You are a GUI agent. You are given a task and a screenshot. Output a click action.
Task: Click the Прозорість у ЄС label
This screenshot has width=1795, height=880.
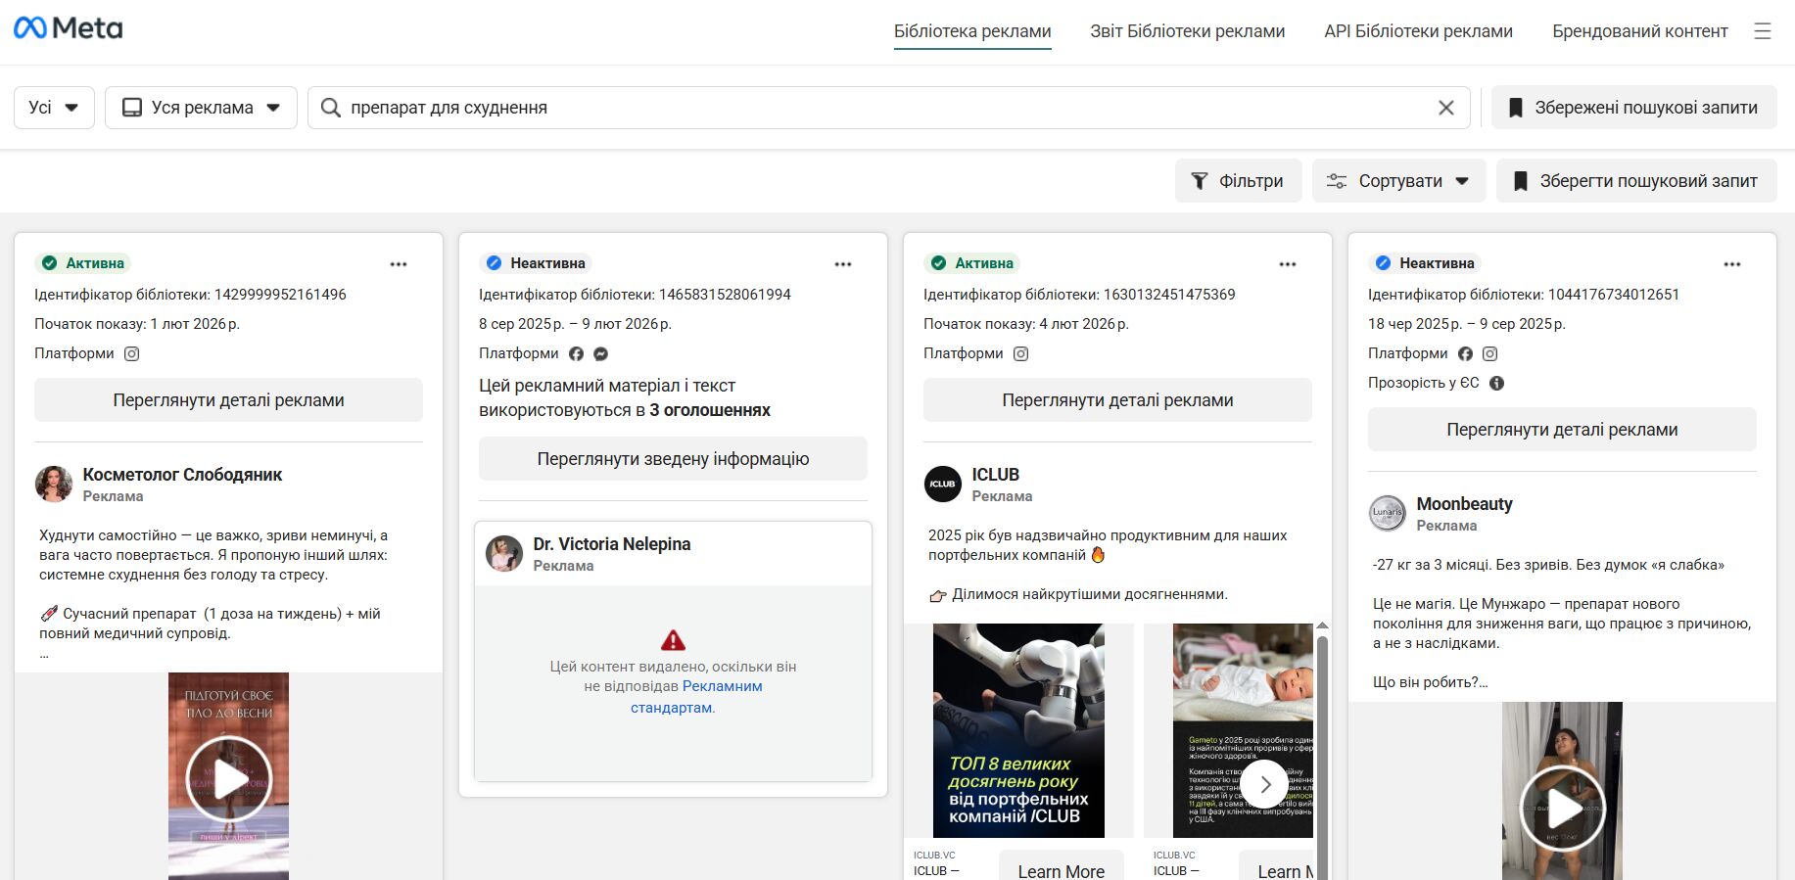click(1424, 383)
